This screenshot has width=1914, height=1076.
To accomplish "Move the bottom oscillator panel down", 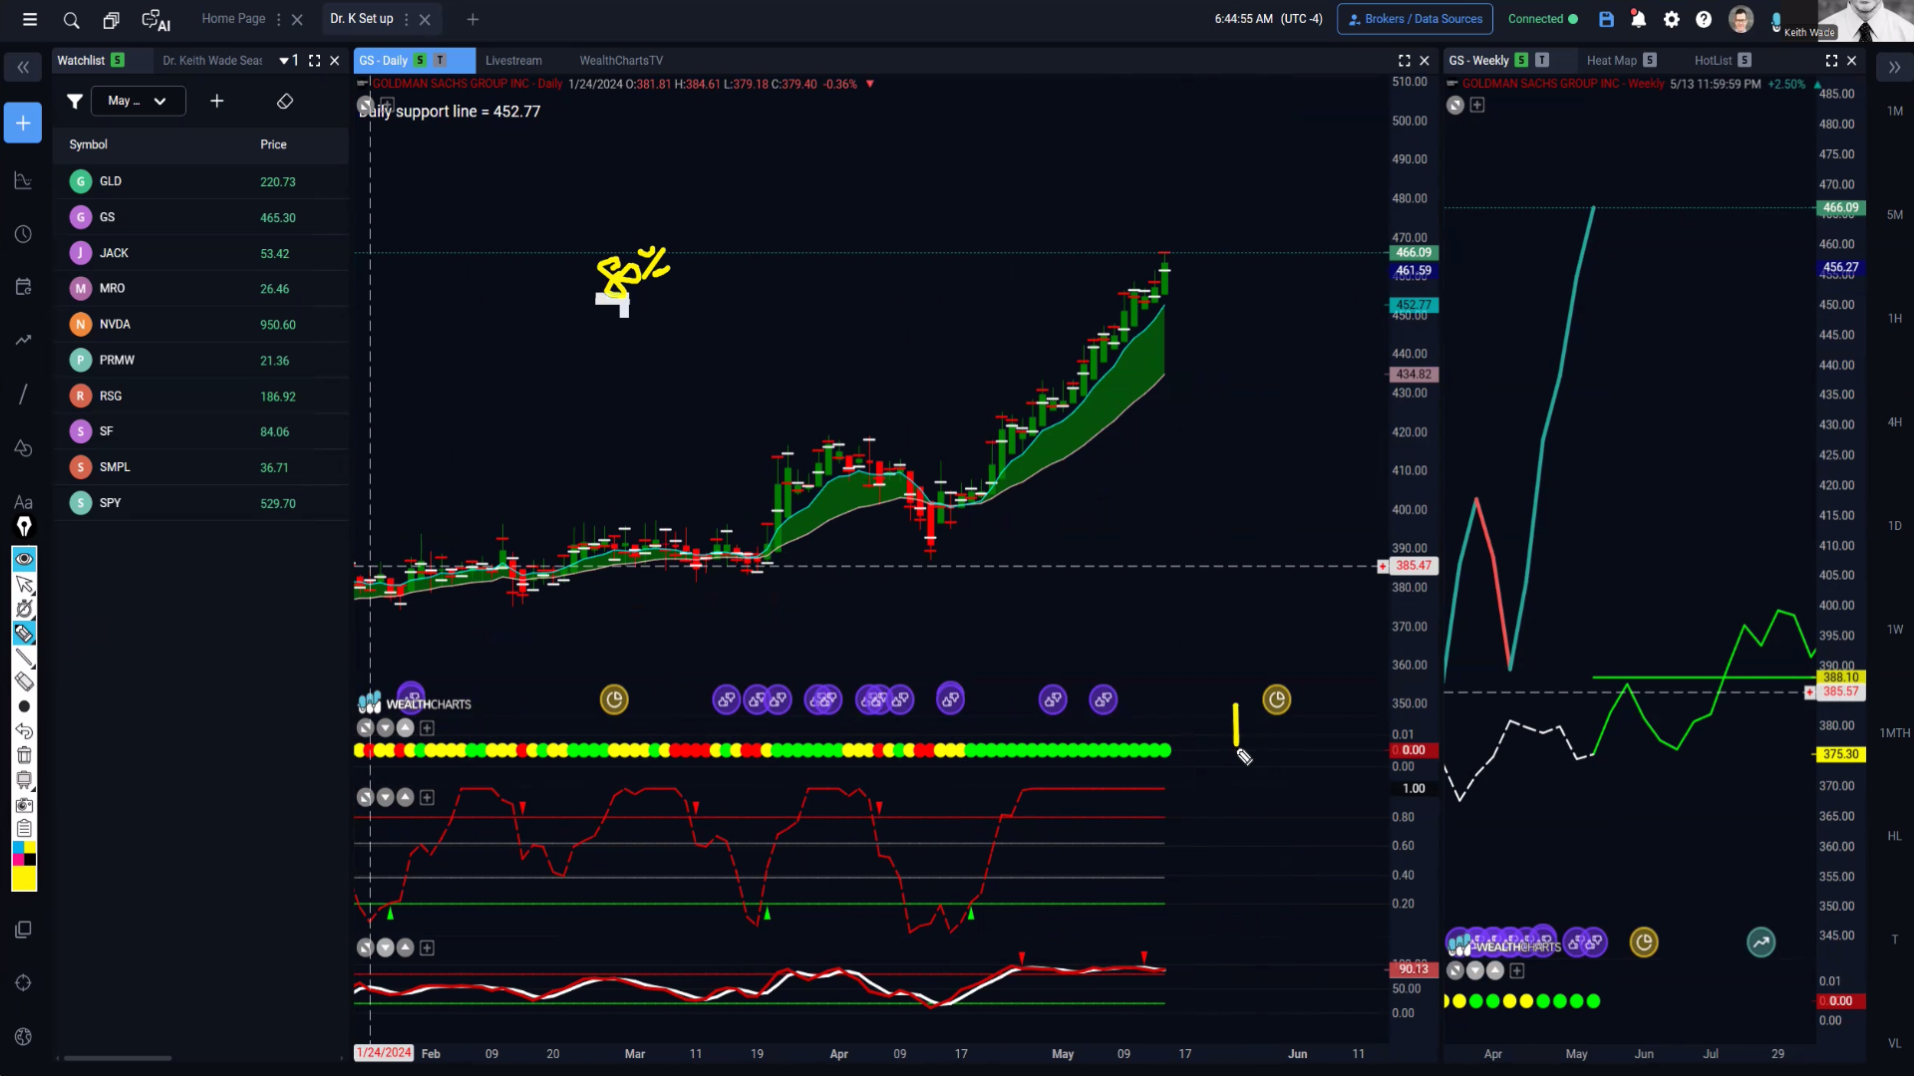I will [x=386, y=947].
